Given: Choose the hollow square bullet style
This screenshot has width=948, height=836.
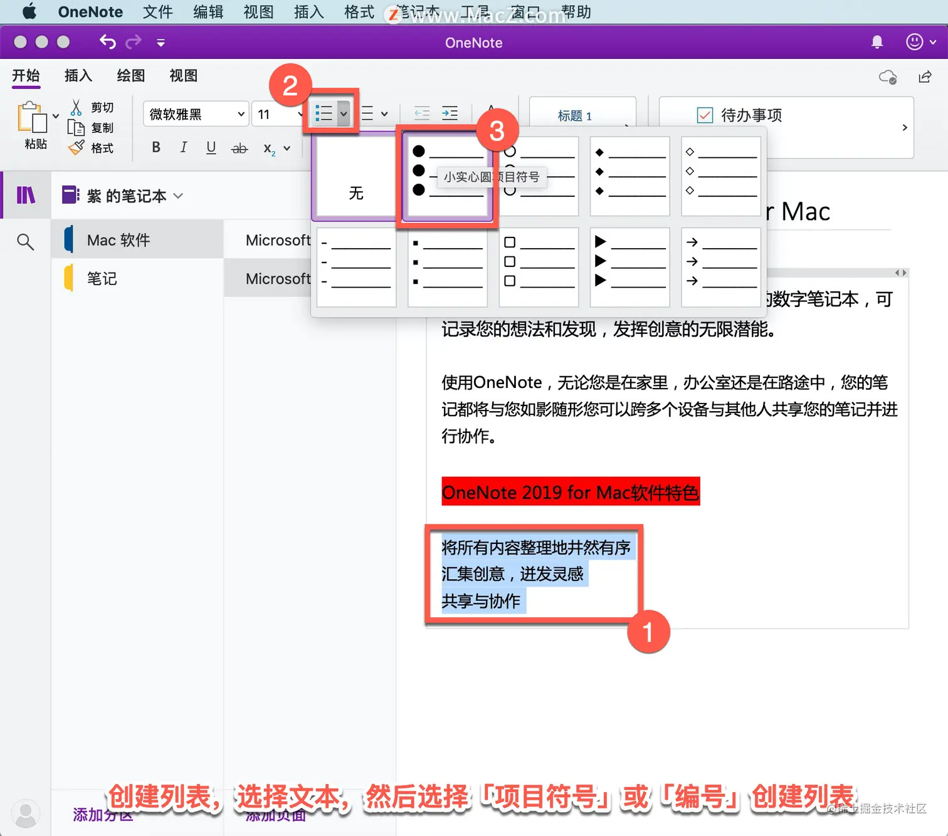Looking at the screenshot, I should [539, 267].
